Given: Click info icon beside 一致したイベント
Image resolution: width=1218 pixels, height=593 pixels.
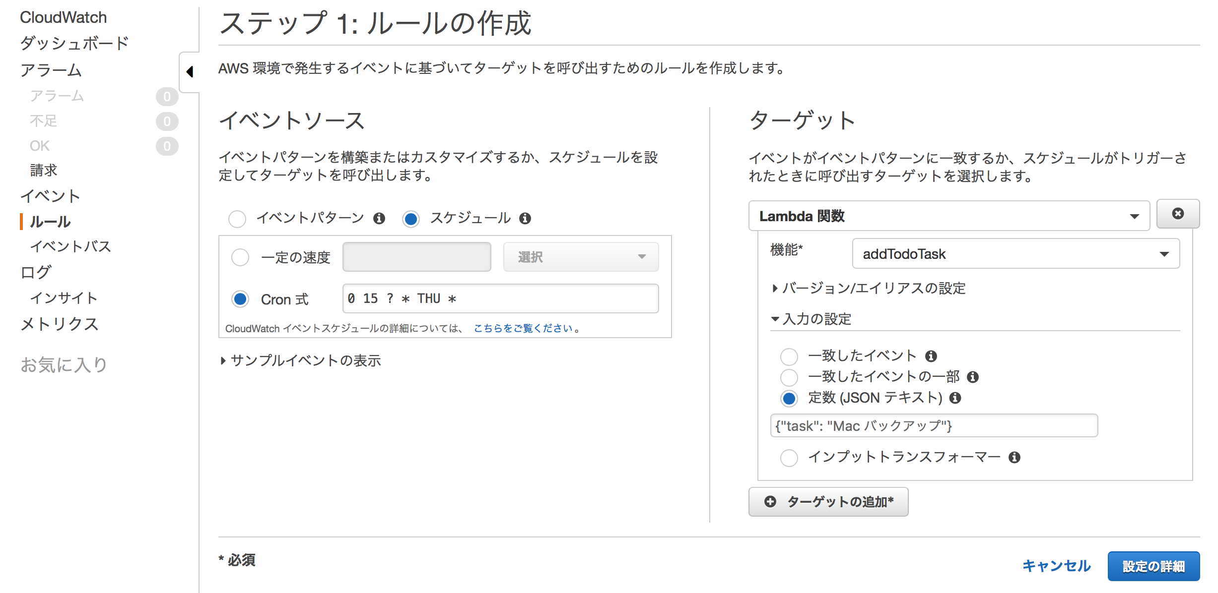Looking at the screenshot, I should (931, 356).
